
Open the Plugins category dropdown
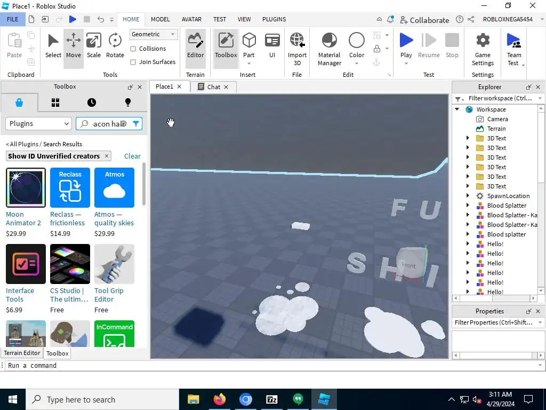[x=38, y=123]
